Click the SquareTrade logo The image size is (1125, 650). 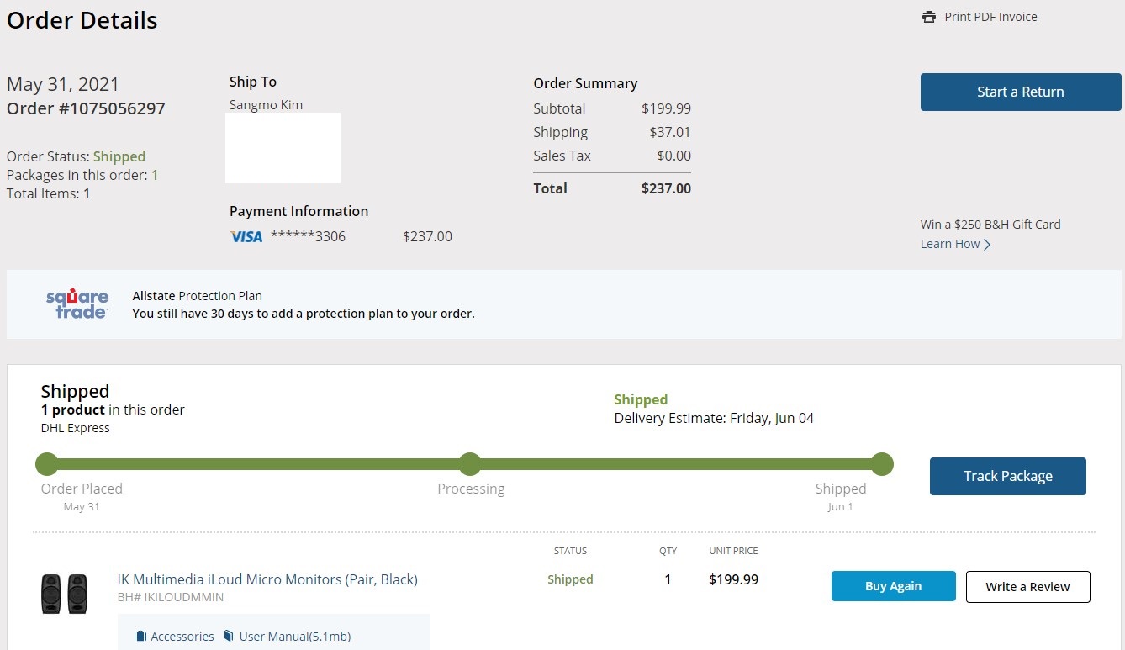[77, 304]
